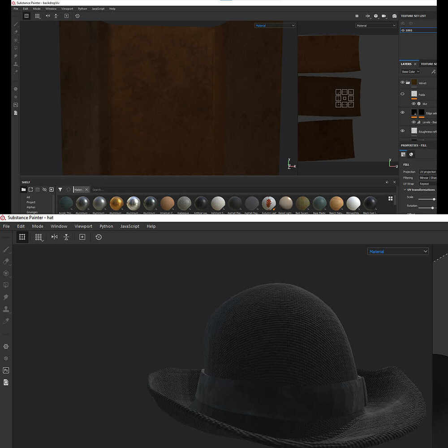Open grid display dropdown in hat toolbar
This screenshot has height=448, width=448.
(x=39, y=237)
